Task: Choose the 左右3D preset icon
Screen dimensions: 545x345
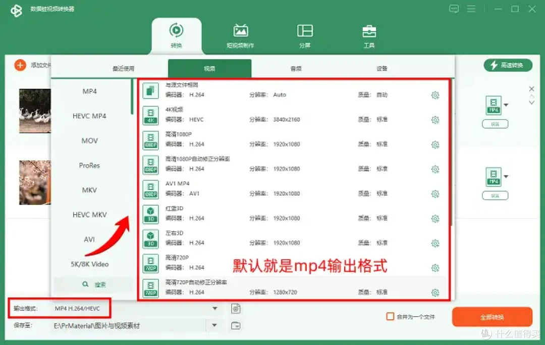Action: pos(150,239)
